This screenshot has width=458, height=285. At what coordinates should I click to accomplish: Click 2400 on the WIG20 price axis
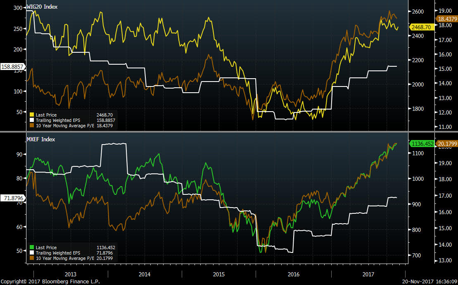[418, 36]
